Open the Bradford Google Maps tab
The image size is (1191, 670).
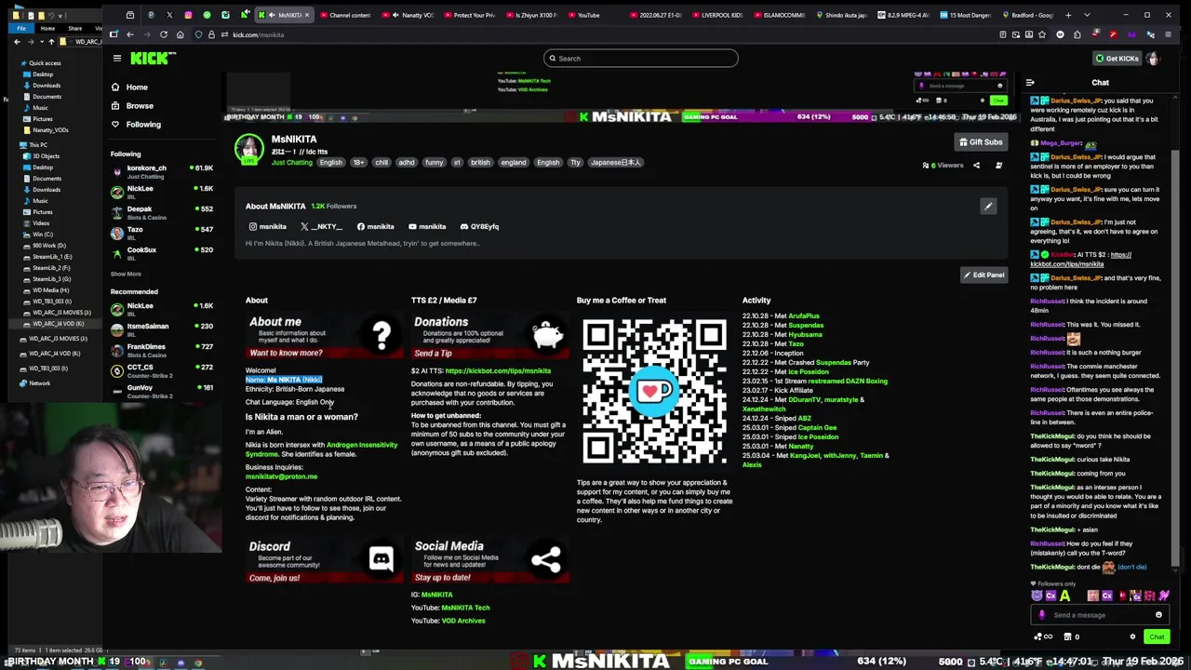1026,15
